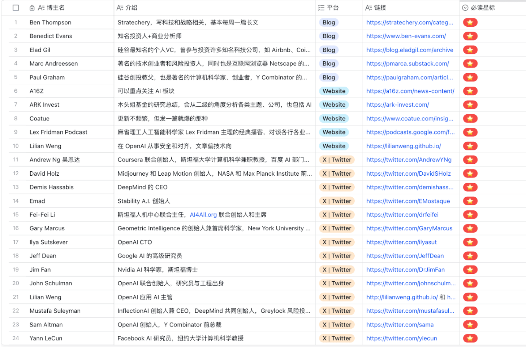Viewport: 526px width, 347px height.
Task: Toggle star for Jim Fan row
Action: click(x=470, y=269)
